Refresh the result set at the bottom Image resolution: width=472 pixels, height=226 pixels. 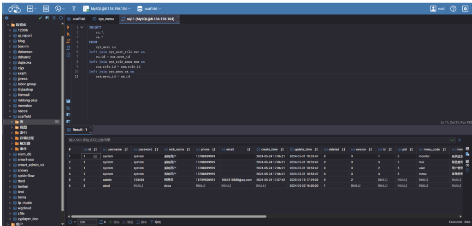coord(70,222)
